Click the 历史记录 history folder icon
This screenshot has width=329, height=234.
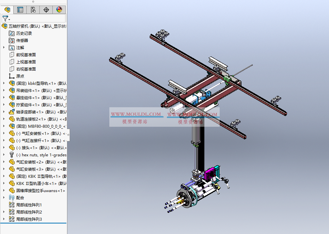(x=12, y=33)
